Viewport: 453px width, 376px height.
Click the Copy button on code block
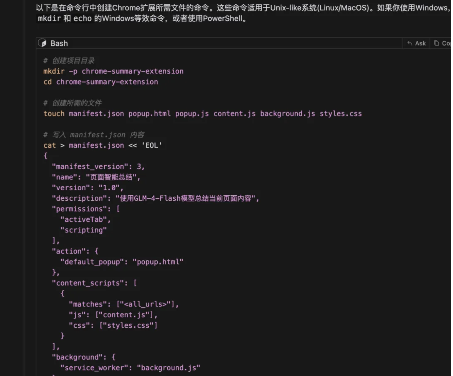[x=442, y=43]
